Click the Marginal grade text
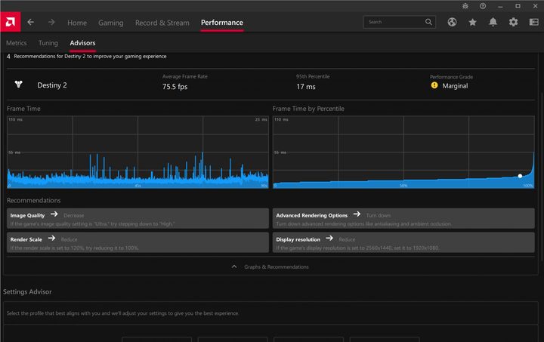The height and width of the screenshot is (342, 544). pos(455,86)
